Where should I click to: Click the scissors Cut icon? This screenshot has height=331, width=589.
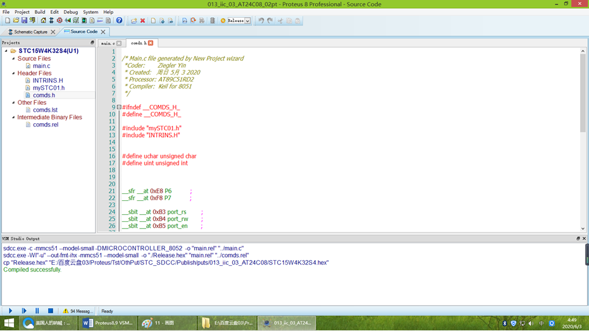280,21
